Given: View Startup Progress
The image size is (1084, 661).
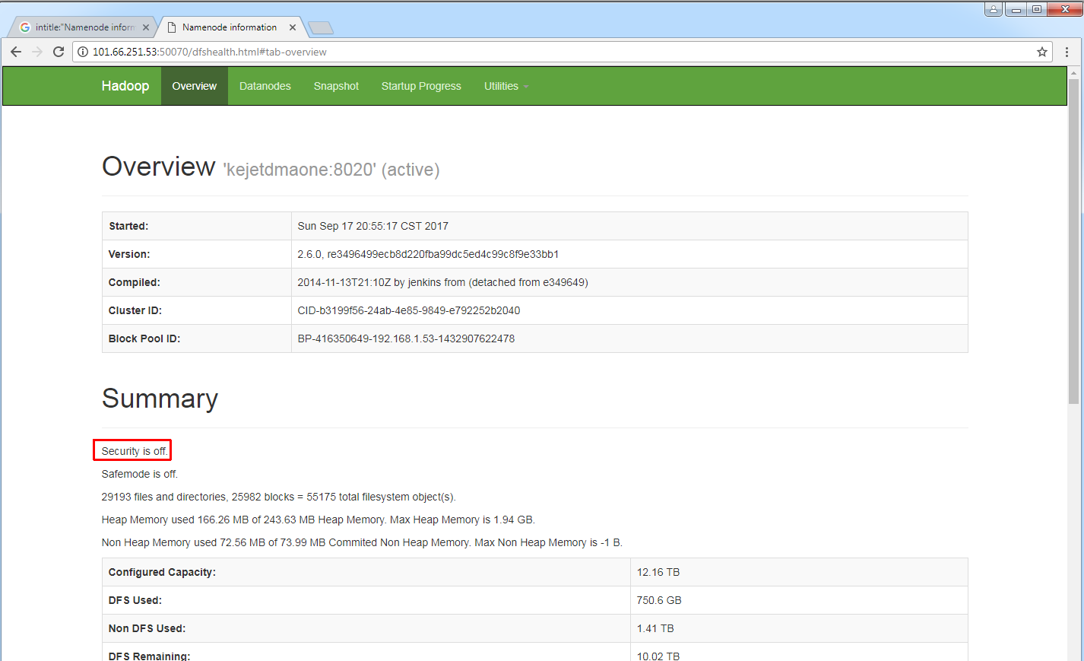Looking at the screenshot, I should coord(421,86).
